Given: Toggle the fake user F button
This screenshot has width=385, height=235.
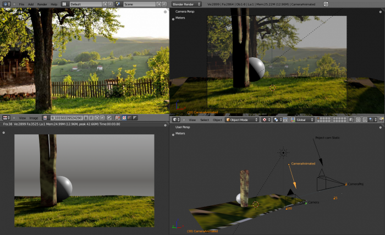Looking at the screenshot, I should click(91, 118).
